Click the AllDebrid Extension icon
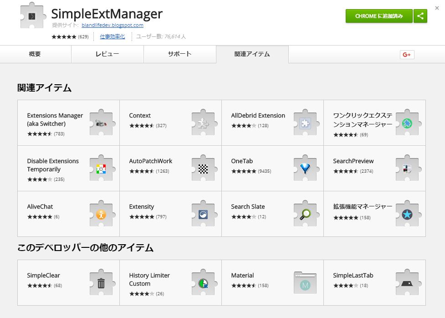This screenshot has height=318, width=445. pos(307,123)
